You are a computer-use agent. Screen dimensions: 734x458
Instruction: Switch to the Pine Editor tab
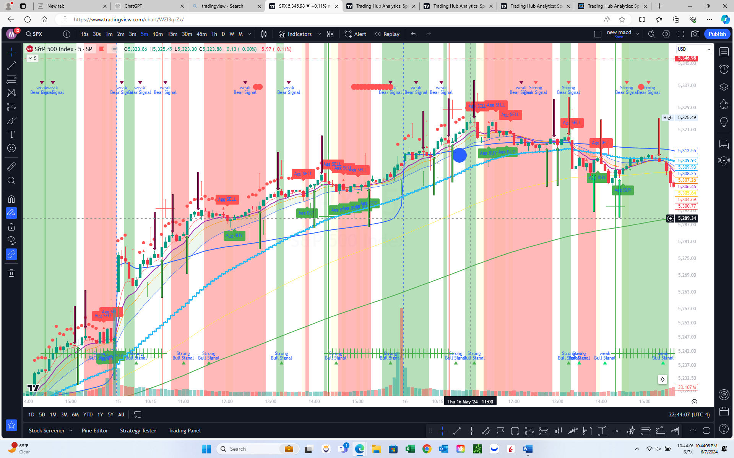point(94,431)
